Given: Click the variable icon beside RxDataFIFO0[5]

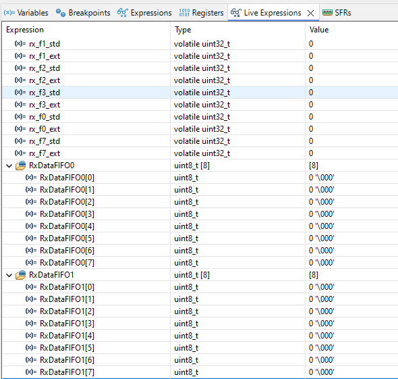Looking at the screenshot, I should click(x=31, y=238).
